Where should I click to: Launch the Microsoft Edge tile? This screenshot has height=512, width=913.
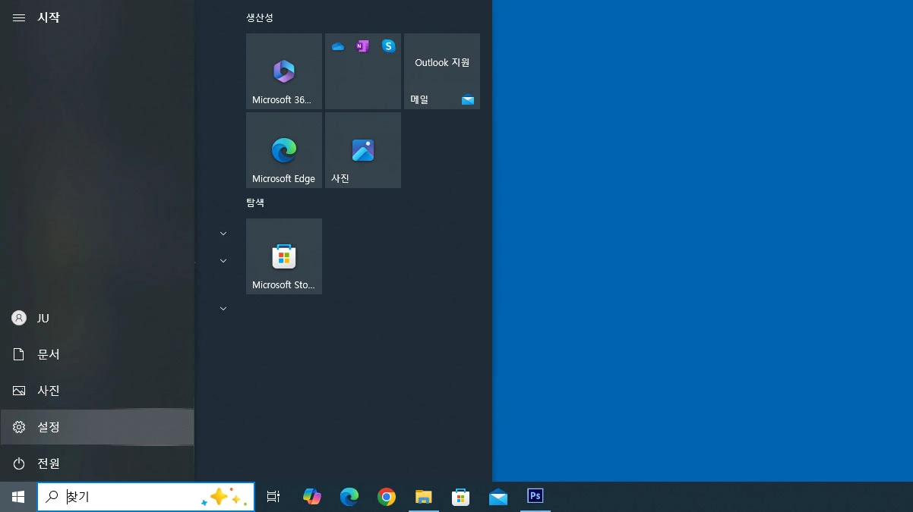click(x=284, y=150)
